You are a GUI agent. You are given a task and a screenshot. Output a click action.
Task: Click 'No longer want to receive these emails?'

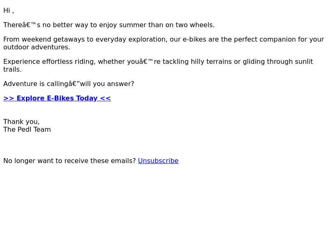[70, 161]
